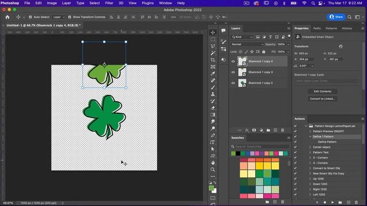367x206 pixels.
Task: Toggle the Auto-Select checkbox
Action: pyautogui.click(x=30, y=17)
